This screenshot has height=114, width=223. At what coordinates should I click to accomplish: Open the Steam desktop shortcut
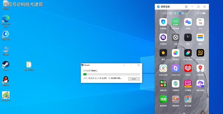(6, 66)
